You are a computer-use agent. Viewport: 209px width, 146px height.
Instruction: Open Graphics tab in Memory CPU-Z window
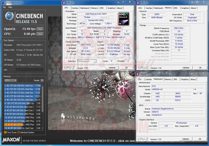(185, 8)
